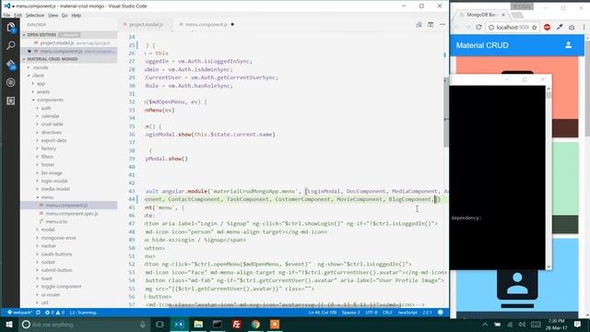
Task: Click the volume icon in system tray
Action: (523, 325)
